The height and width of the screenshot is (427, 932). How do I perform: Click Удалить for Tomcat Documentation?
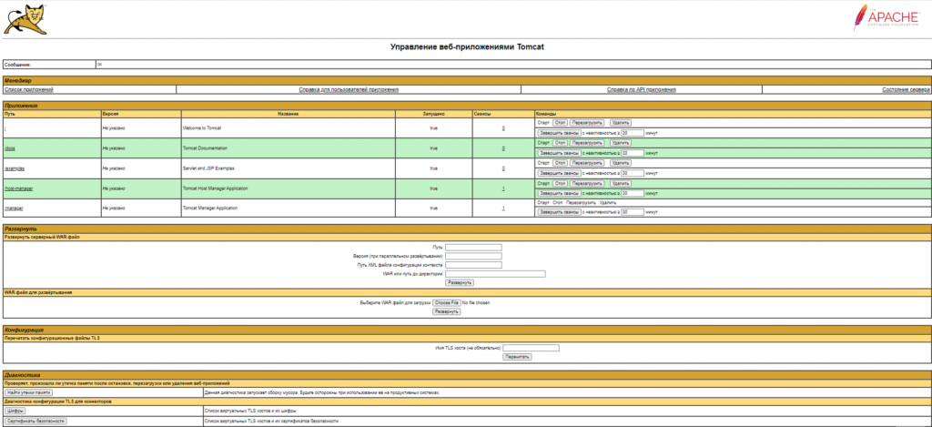[x=620, y=143]
